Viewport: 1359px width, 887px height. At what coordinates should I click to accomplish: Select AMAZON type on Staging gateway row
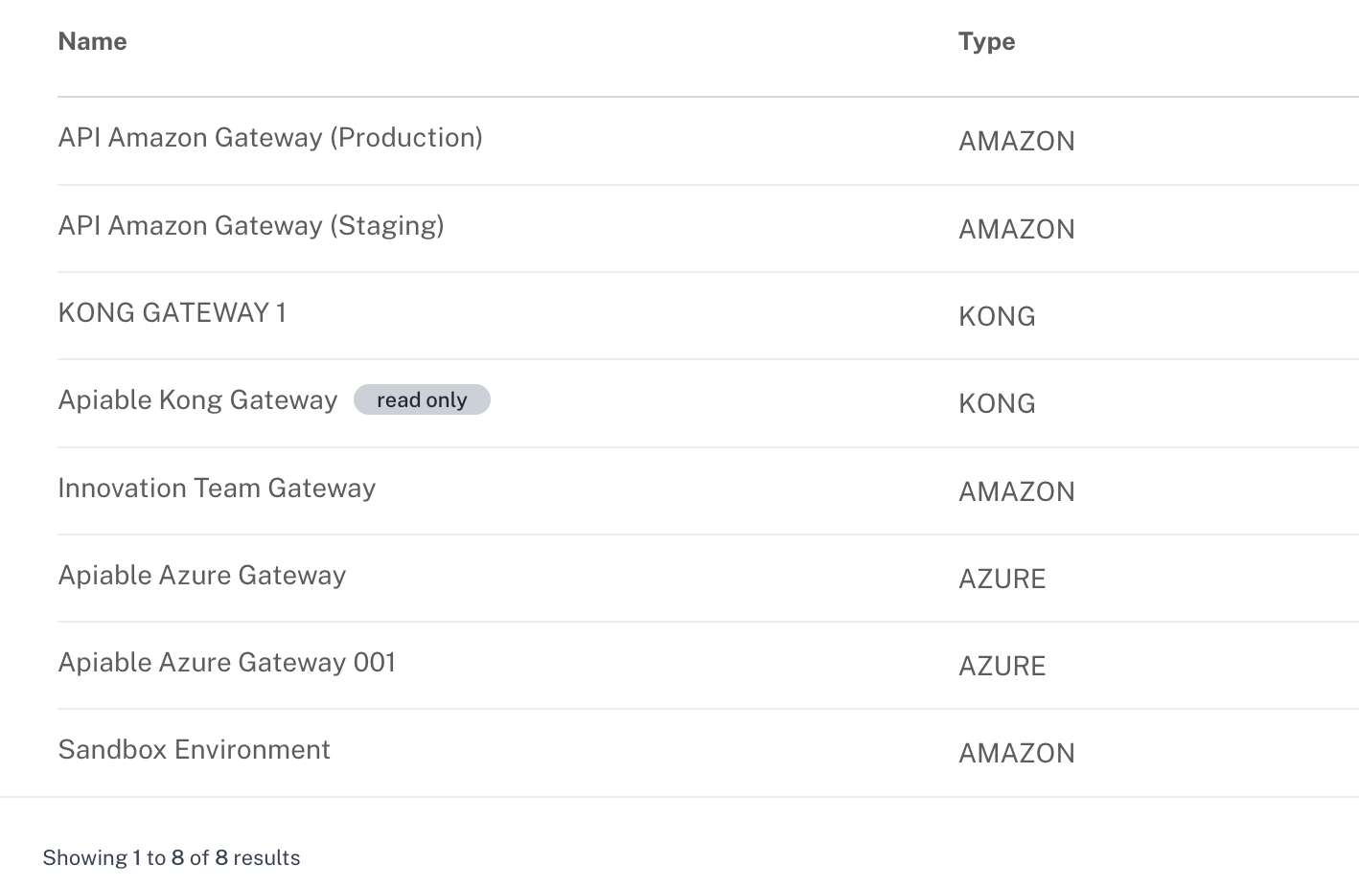[x=1017, y=229]
